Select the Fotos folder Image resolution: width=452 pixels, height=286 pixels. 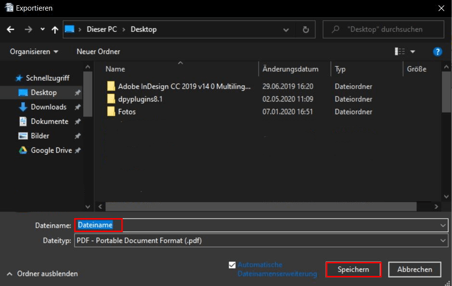pos(127,112)
